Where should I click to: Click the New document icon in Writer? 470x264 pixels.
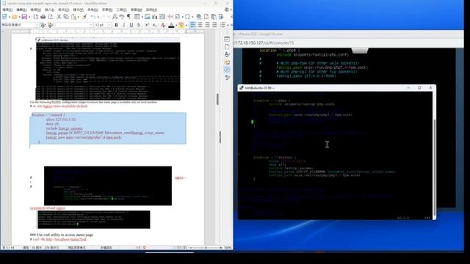5,17
